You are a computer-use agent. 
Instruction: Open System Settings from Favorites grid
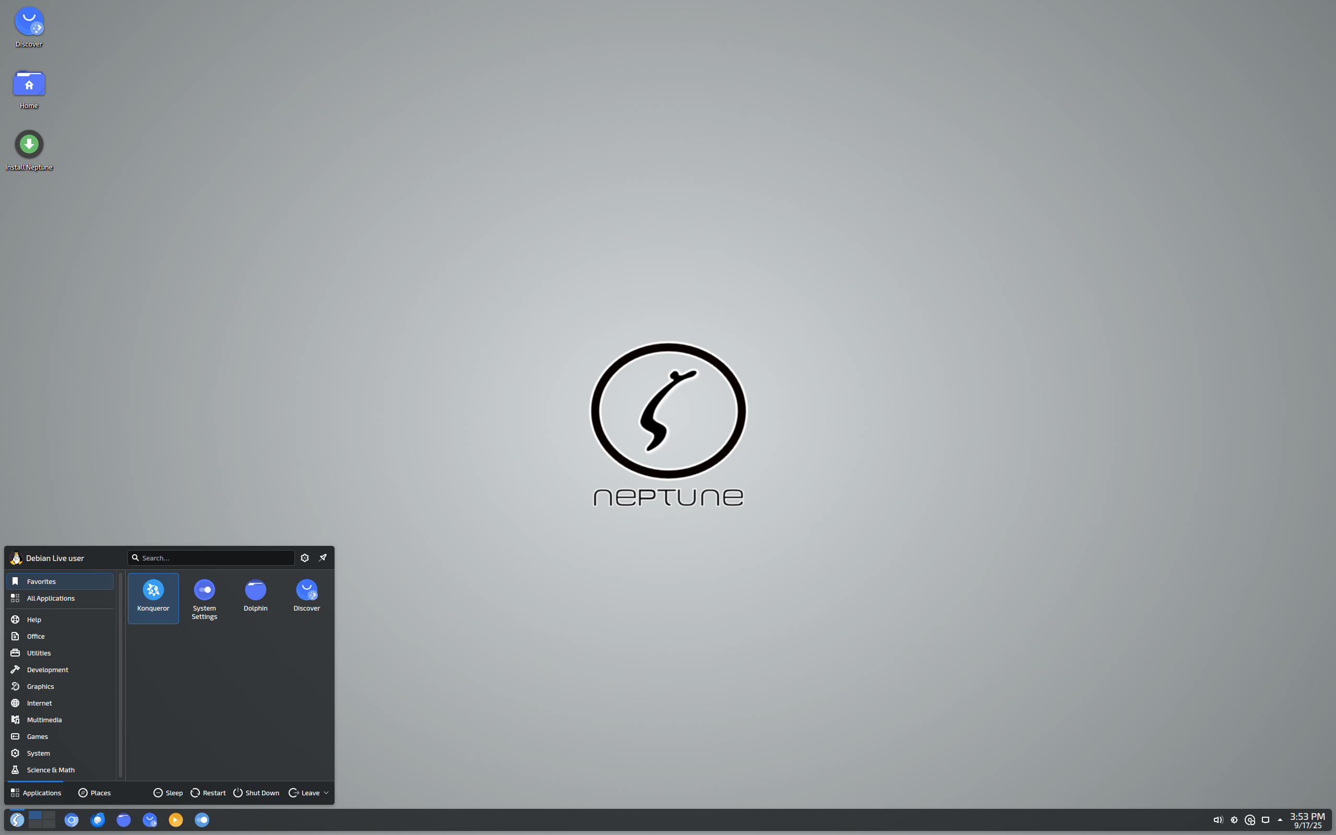coord(204,598)
